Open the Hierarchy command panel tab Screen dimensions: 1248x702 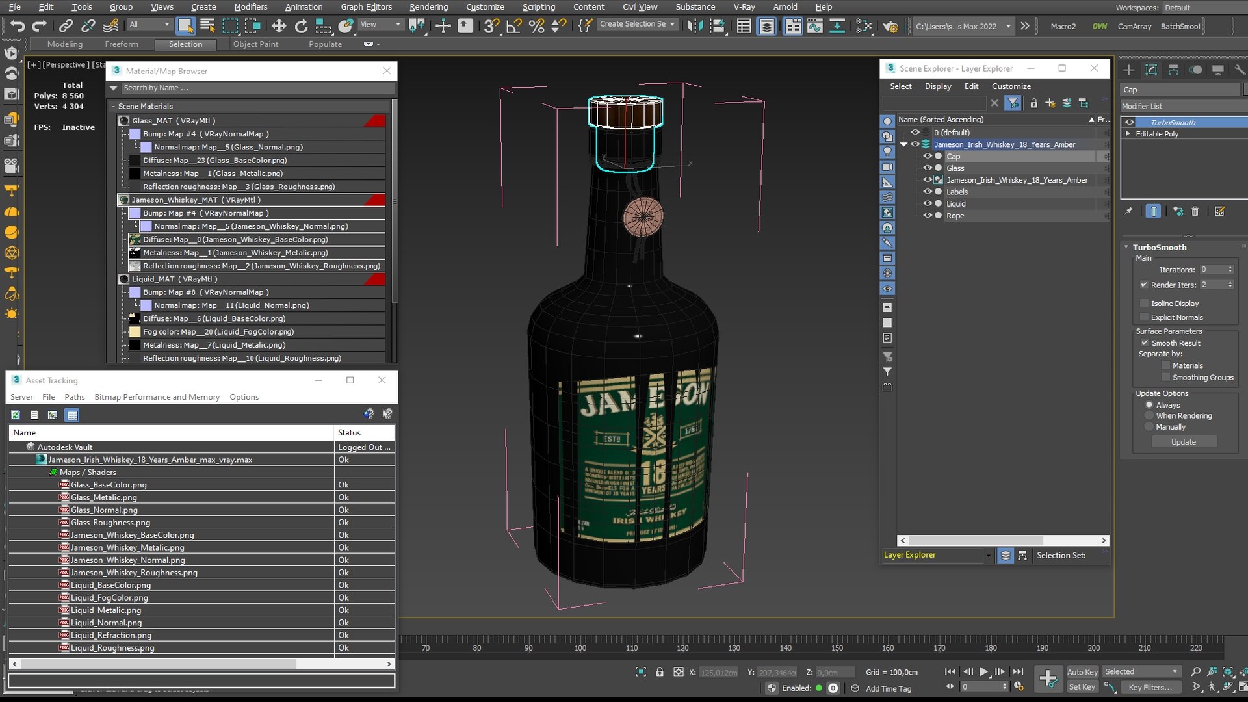coord(1173,70)
